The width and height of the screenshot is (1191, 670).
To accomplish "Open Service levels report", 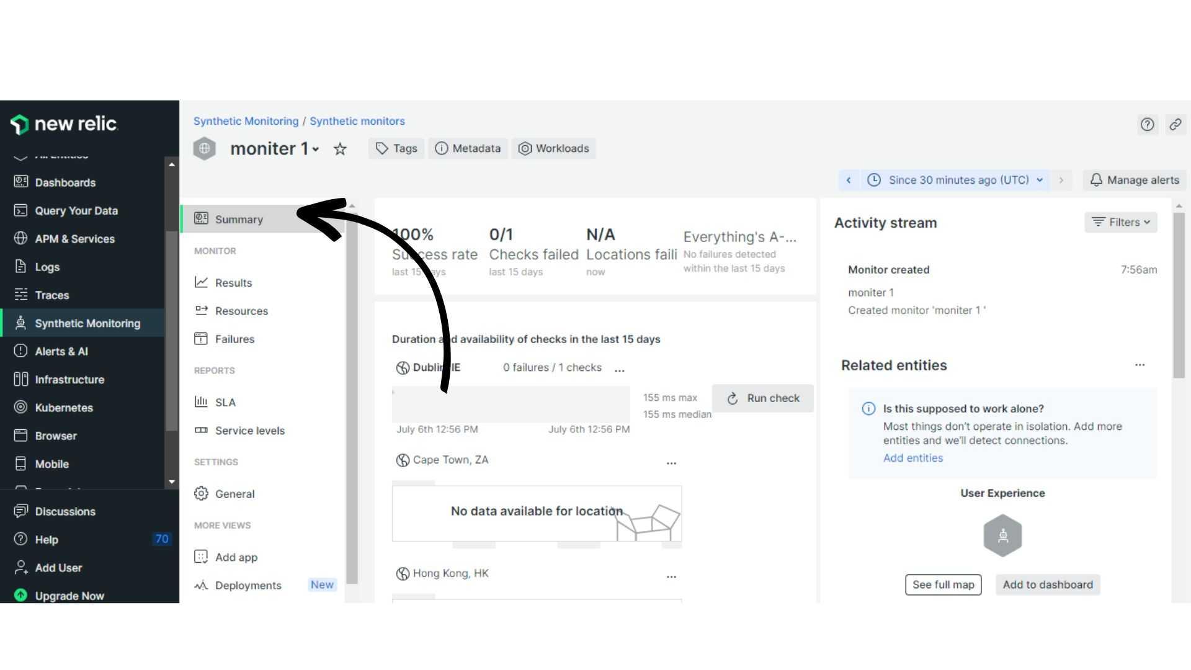I will point(249,431).
